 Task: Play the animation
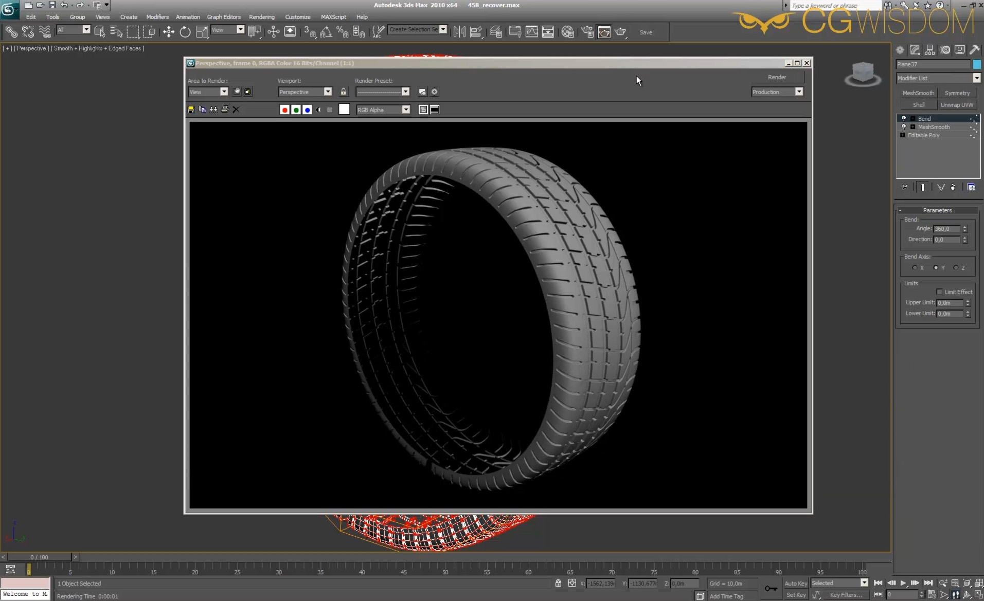coord(903,583)
